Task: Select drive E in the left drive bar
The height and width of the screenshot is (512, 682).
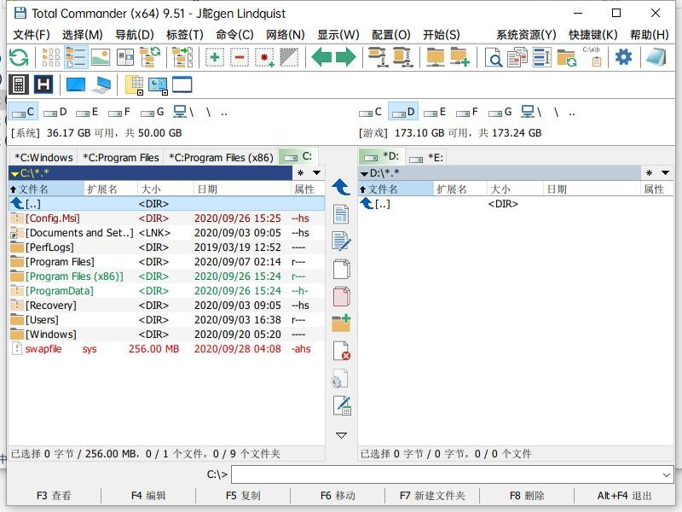Action: [87, 113]
